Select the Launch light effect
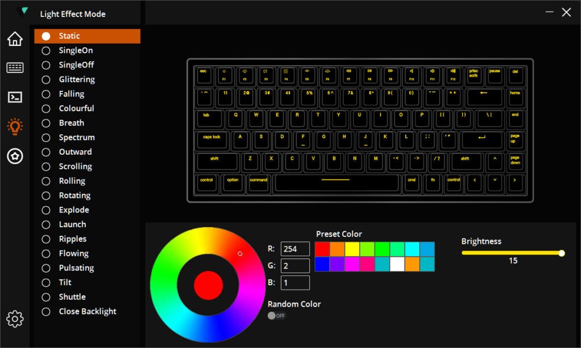Viewport: 581px width, 348px height. [87, 224]
